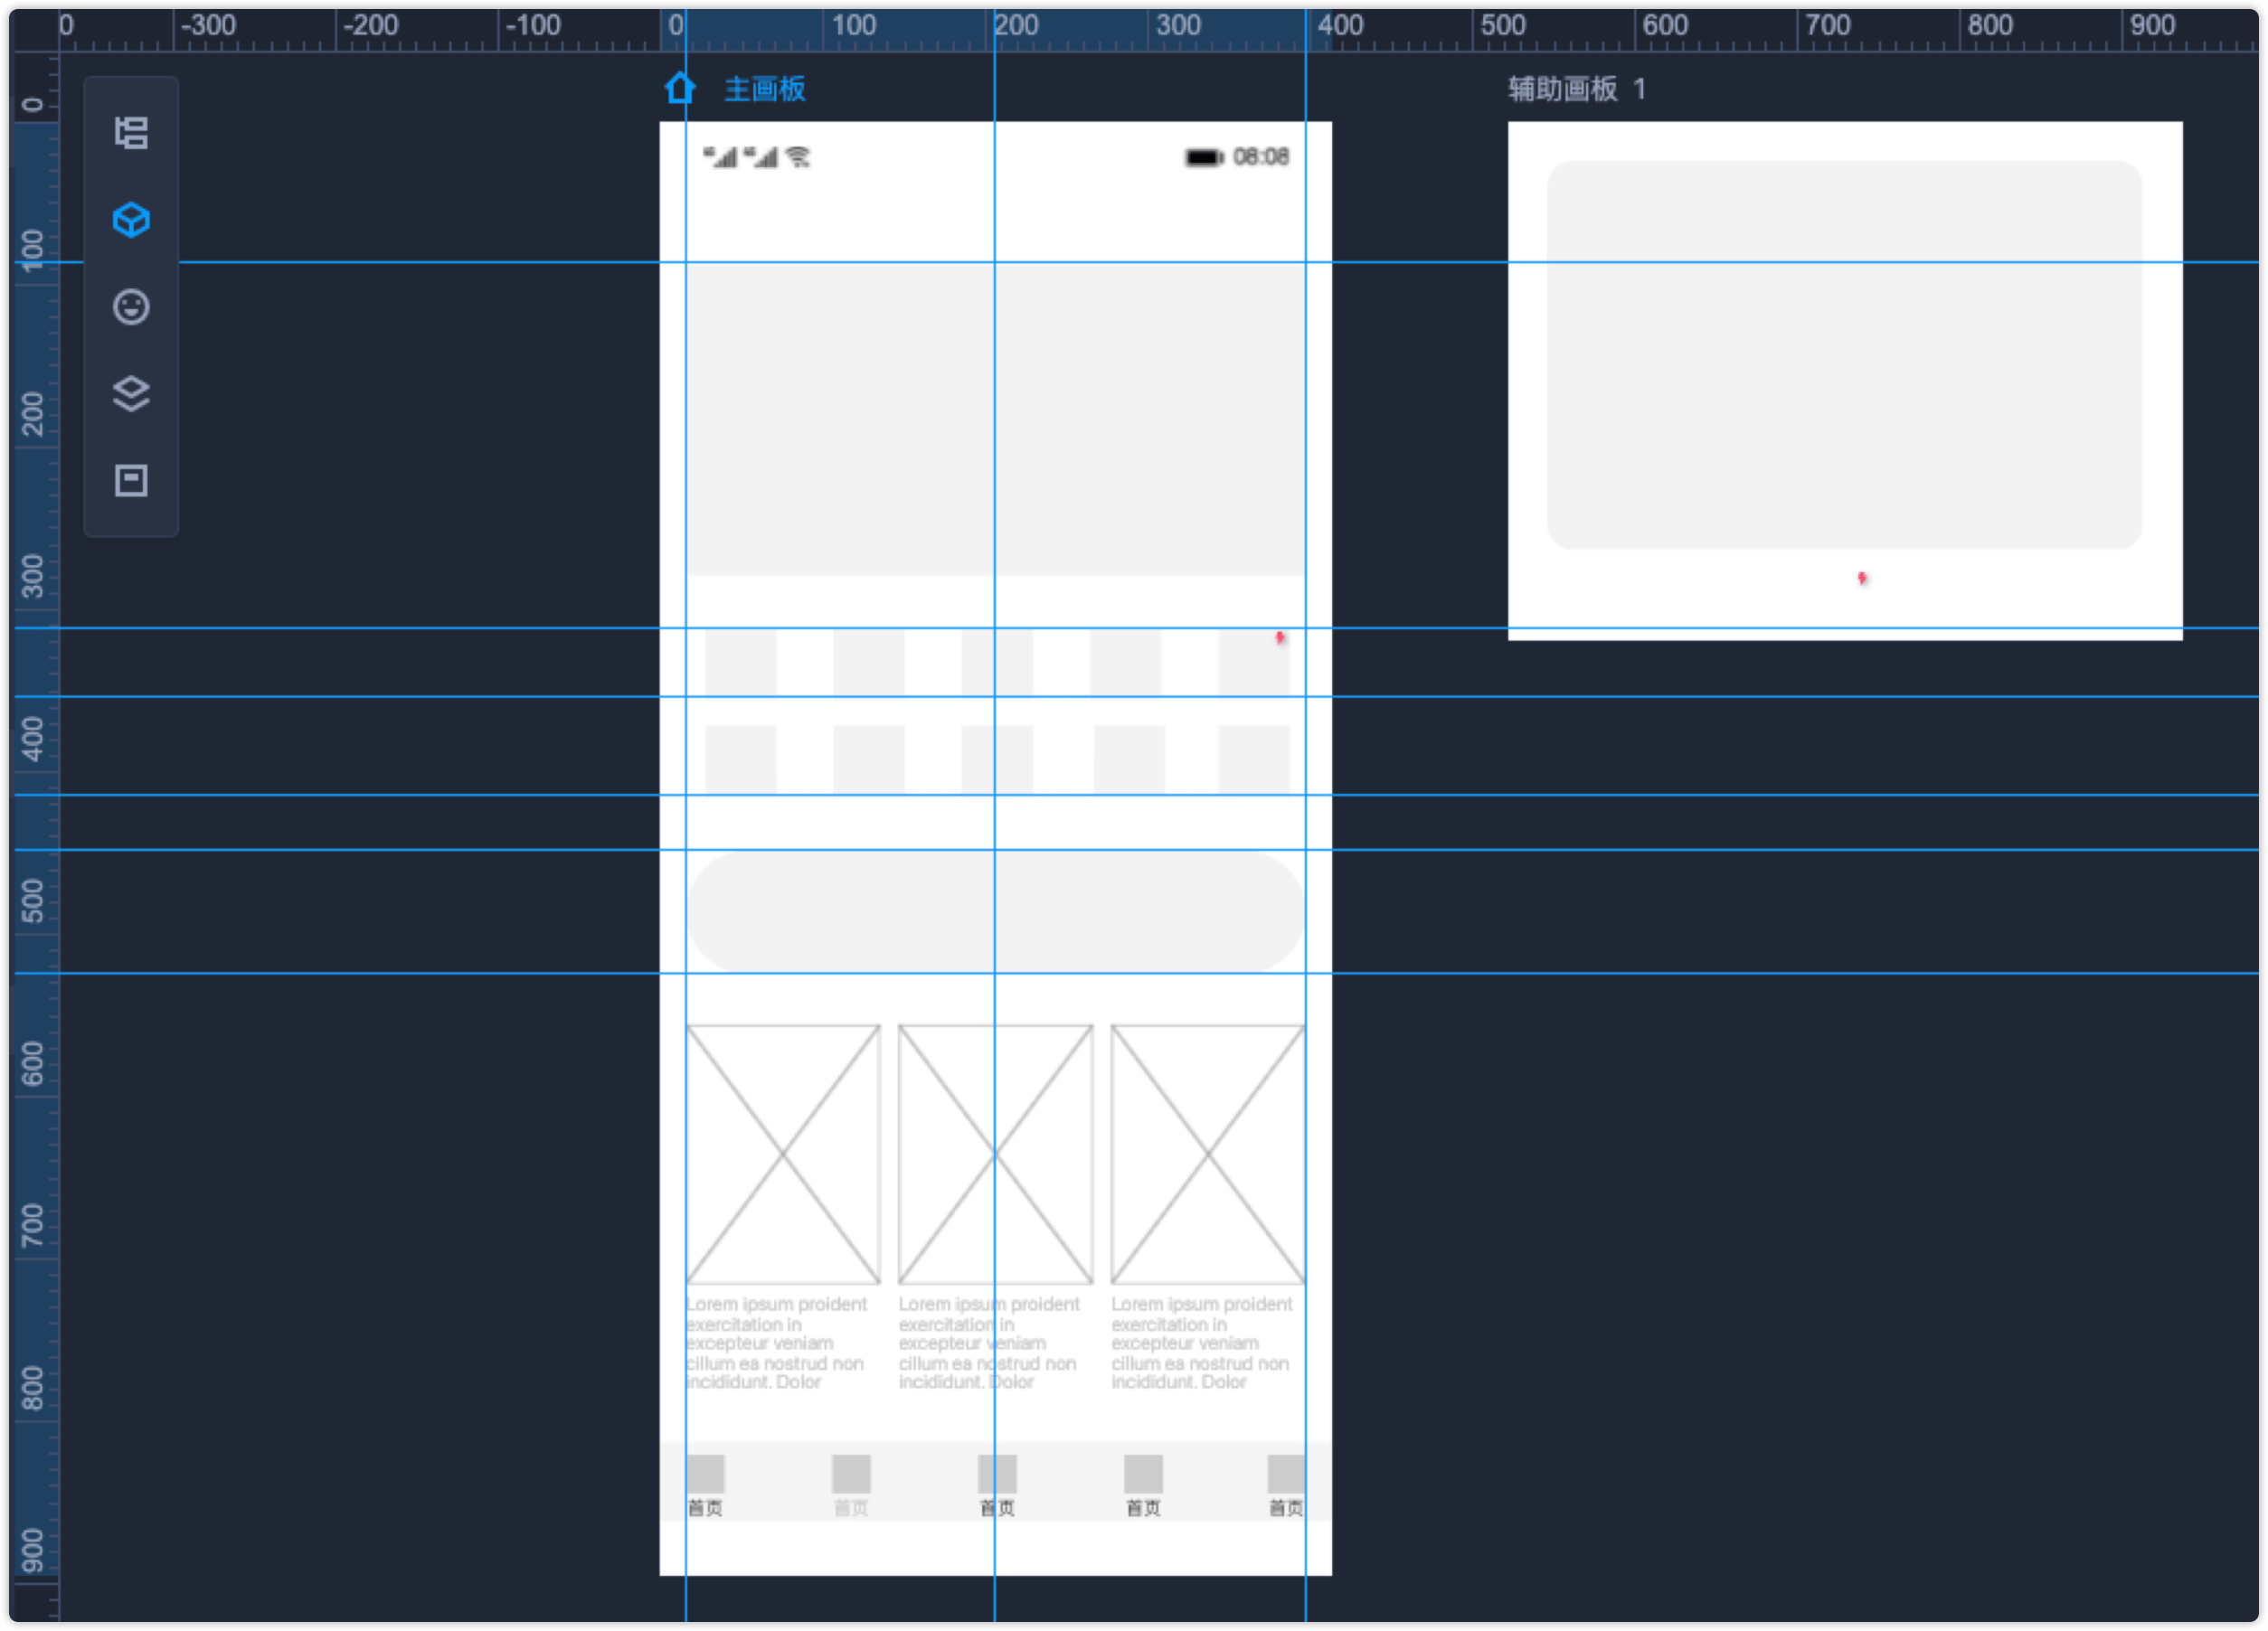Image resolution: width=2268 pixels, height=1631 pixels.
Task: Select first gray square in upper icon row
Action: tap(741, 662)
